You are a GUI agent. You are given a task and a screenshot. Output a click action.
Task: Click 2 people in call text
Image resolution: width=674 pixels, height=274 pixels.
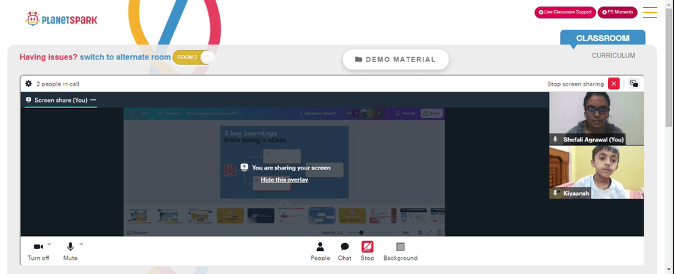pos(57,84)
